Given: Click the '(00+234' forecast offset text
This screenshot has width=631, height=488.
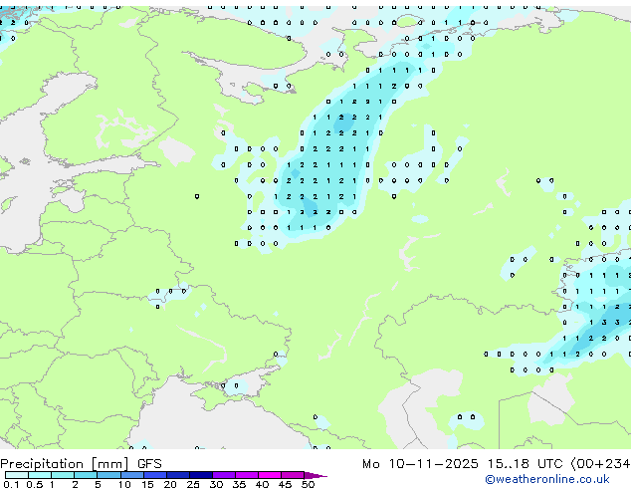Looking at the screenshot, I should click(601, 464).
